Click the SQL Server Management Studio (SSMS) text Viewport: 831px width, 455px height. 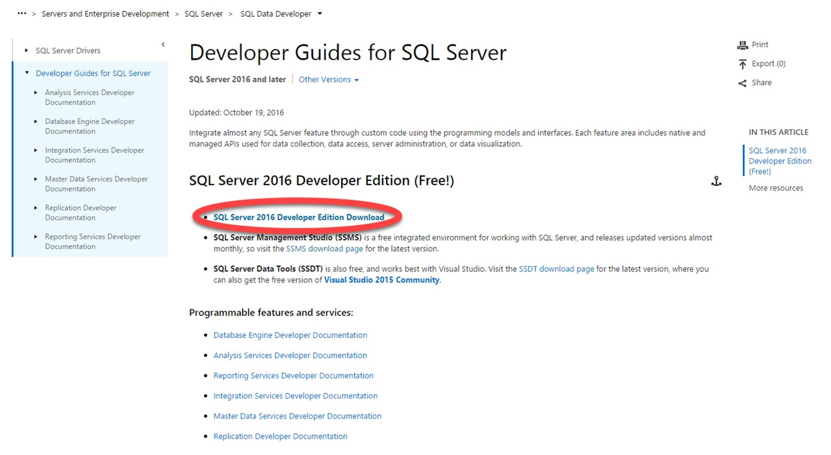[288, 238]
